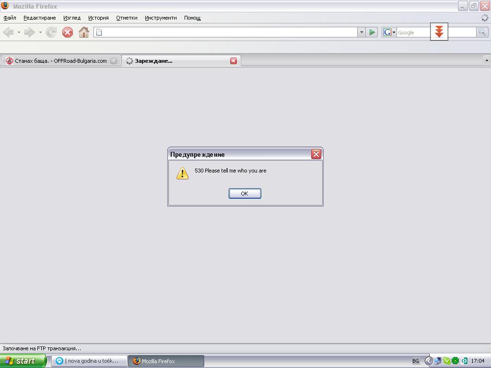Image resolution: width=491 pixels, height=368 pixels.
Task: Click the Firefox throbber activity icon
Action: point(485,18)
